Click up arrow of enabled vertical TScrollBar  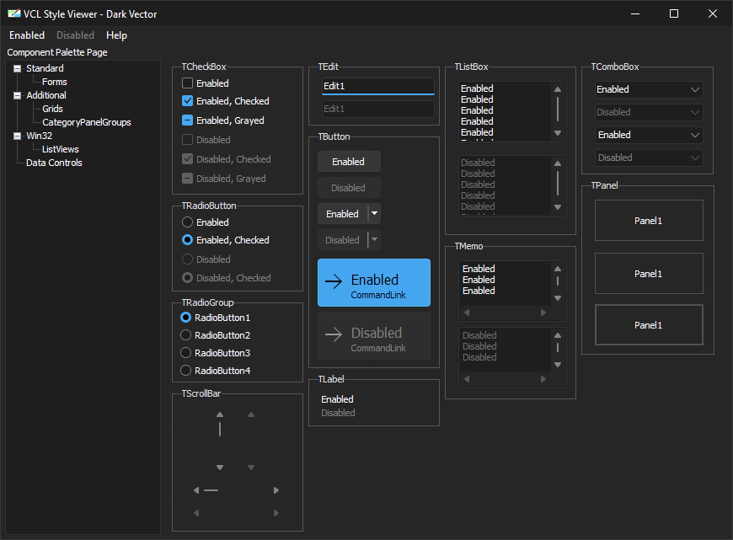pyautogui.click(x=220, y=414)
